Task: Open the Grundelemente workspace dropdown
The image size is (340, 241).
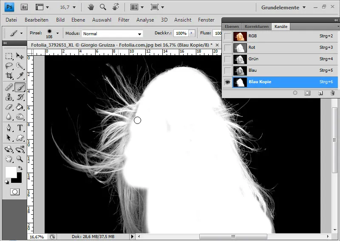Action: (x=283, y=7)
